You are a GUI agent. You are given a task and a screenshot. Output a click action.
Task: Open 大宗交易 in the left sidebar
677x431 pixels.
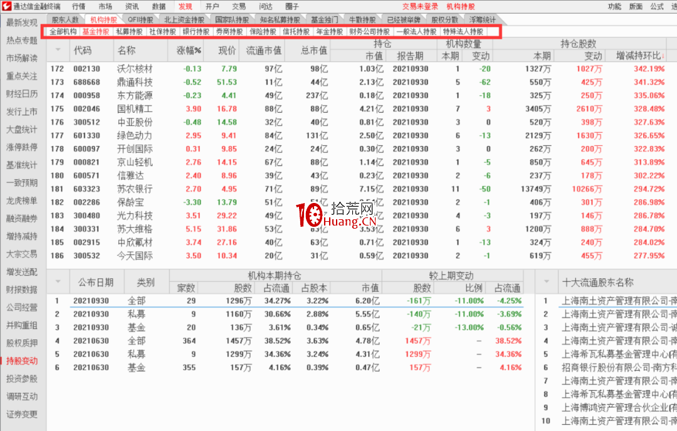21,254
